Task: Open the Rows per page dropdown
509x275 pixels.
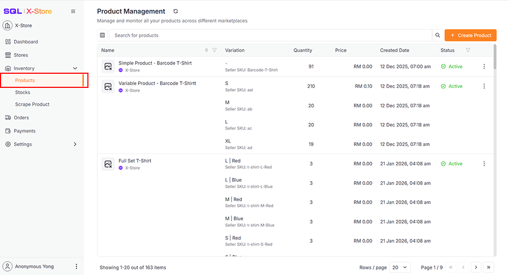Action: 400,267
